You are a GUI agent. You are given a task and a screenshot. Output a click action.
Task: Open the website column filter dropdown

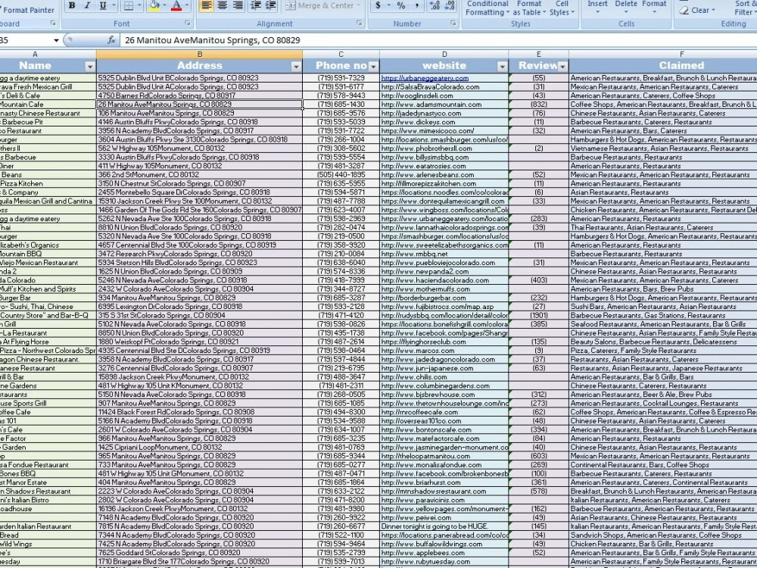click(502, 66)
